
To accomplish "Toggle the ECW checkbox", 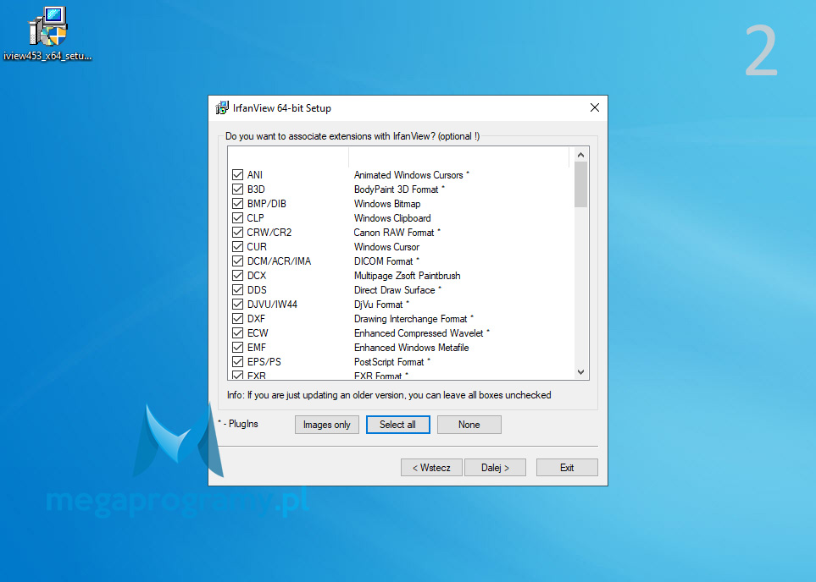I will tap(238, 333).
